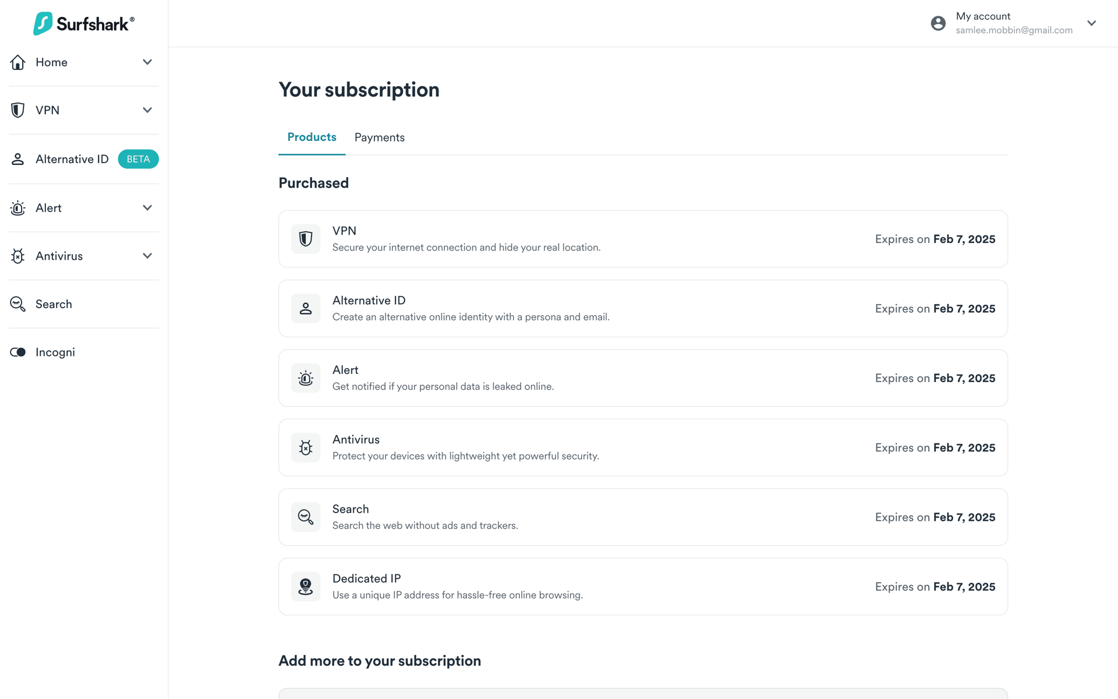This screenshot has height=699, width=1118.
Task: Click 'Get notified if your personal data' description
Action: (443, 386)
